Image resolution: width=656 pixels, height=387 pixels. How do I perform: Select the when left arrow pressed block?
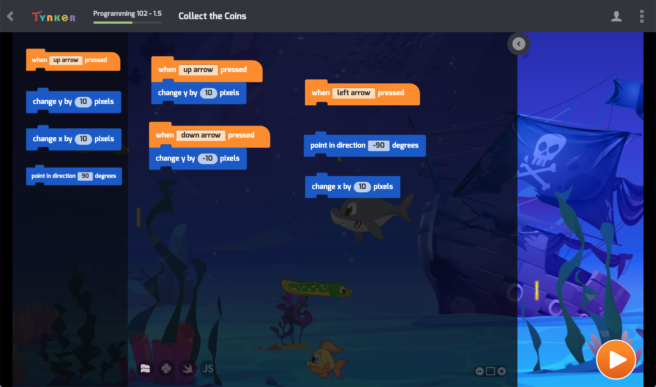click(362, 93)
